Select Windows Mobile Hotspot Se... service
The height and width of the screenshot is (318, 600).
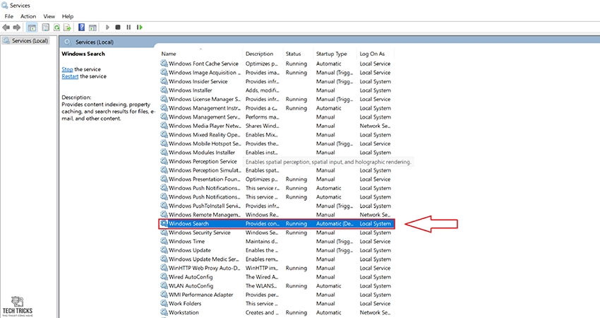point(205,143)
